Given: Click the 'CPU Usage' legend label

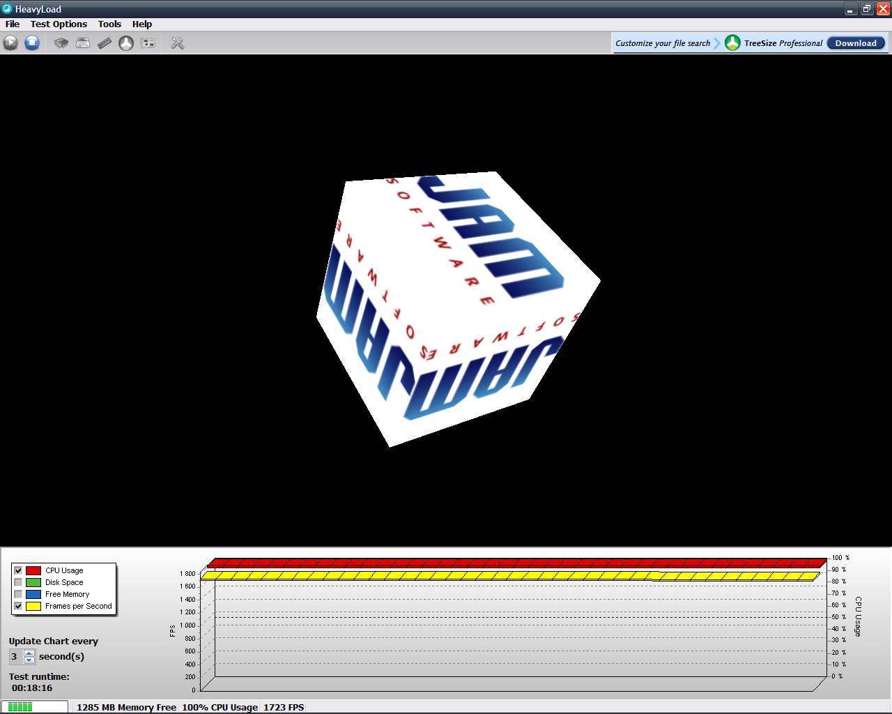Looking at the screenshot, I should point(64,570).
